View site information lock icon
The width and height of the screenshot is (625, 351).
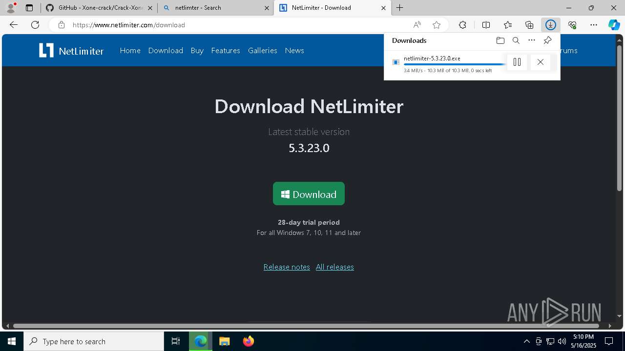[62, 25]
